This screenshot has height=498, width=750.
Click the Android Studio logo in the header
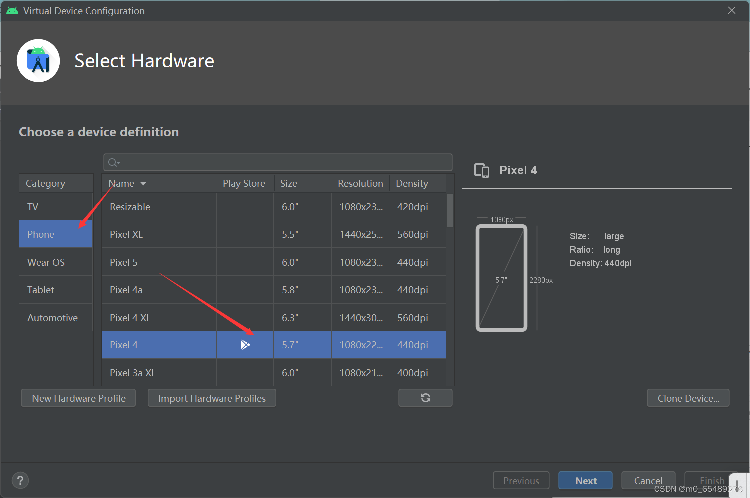(38, 61)
